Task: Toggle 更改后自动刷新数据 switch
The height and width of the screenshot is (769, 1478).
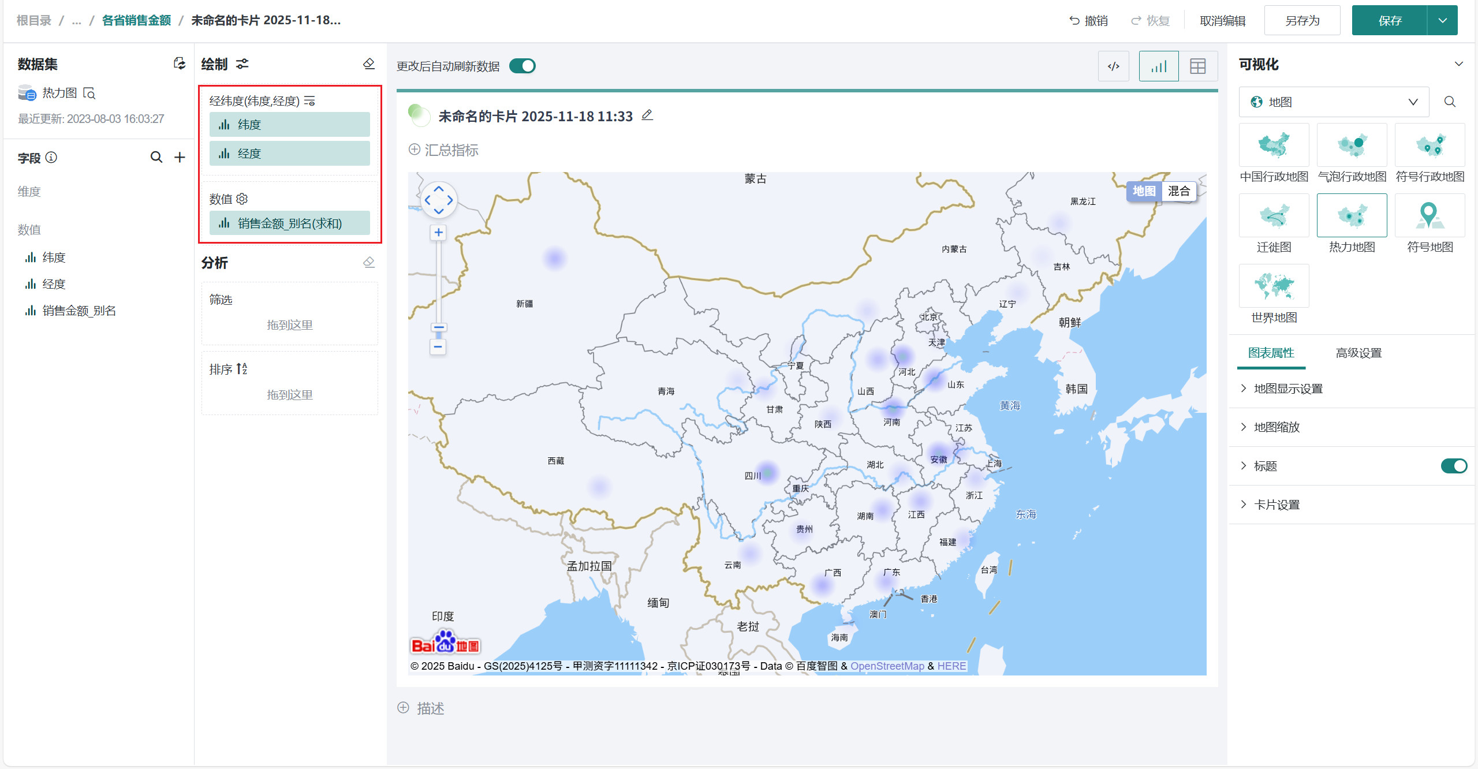Action: 522,66
